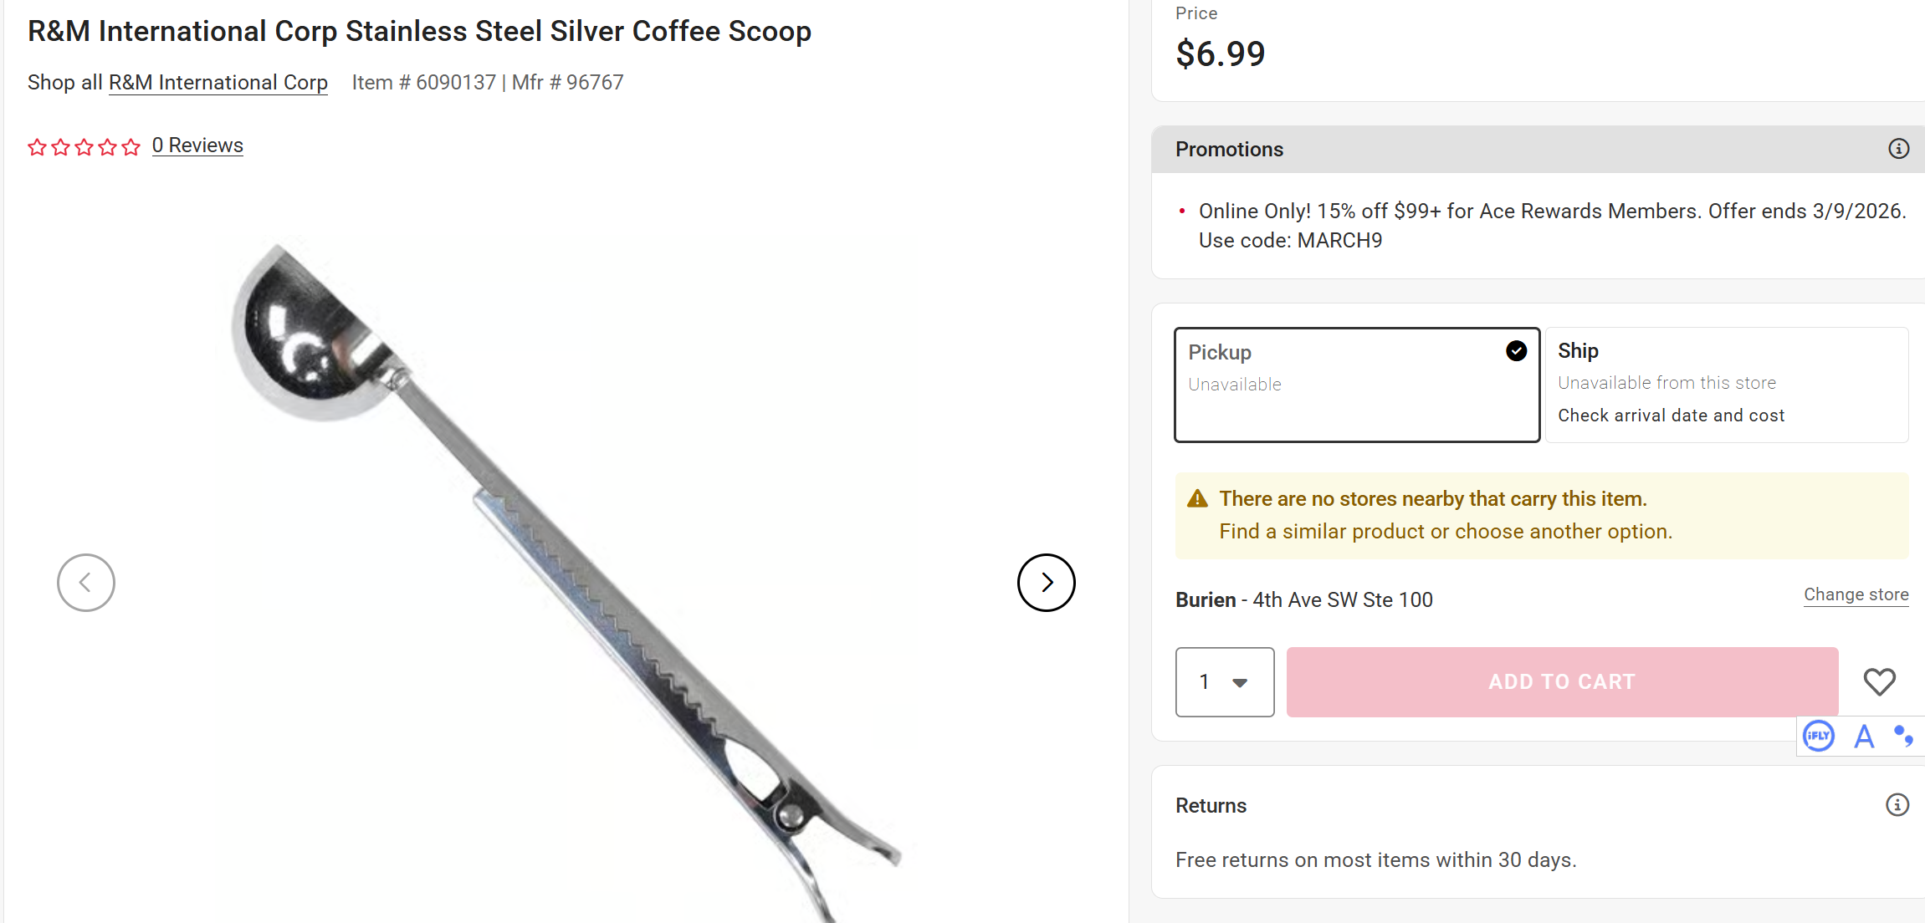Screen dimensions: 1925x923
Task: Add item to wishlist heart
Action: point(1879,682)
